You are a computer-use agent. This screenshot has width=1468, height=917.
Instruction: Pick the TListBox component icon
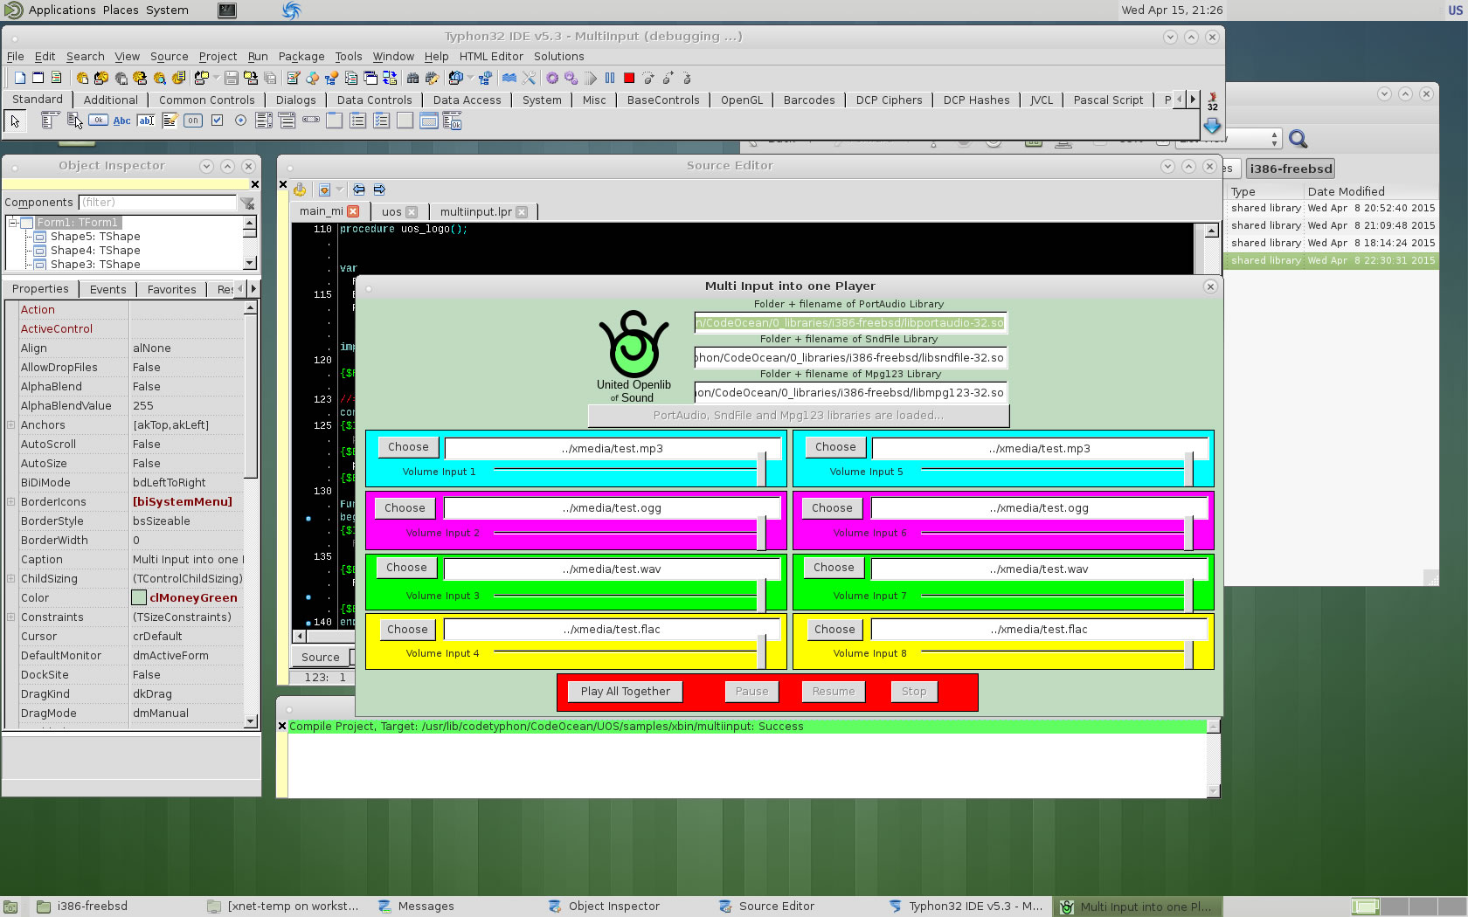264,121
